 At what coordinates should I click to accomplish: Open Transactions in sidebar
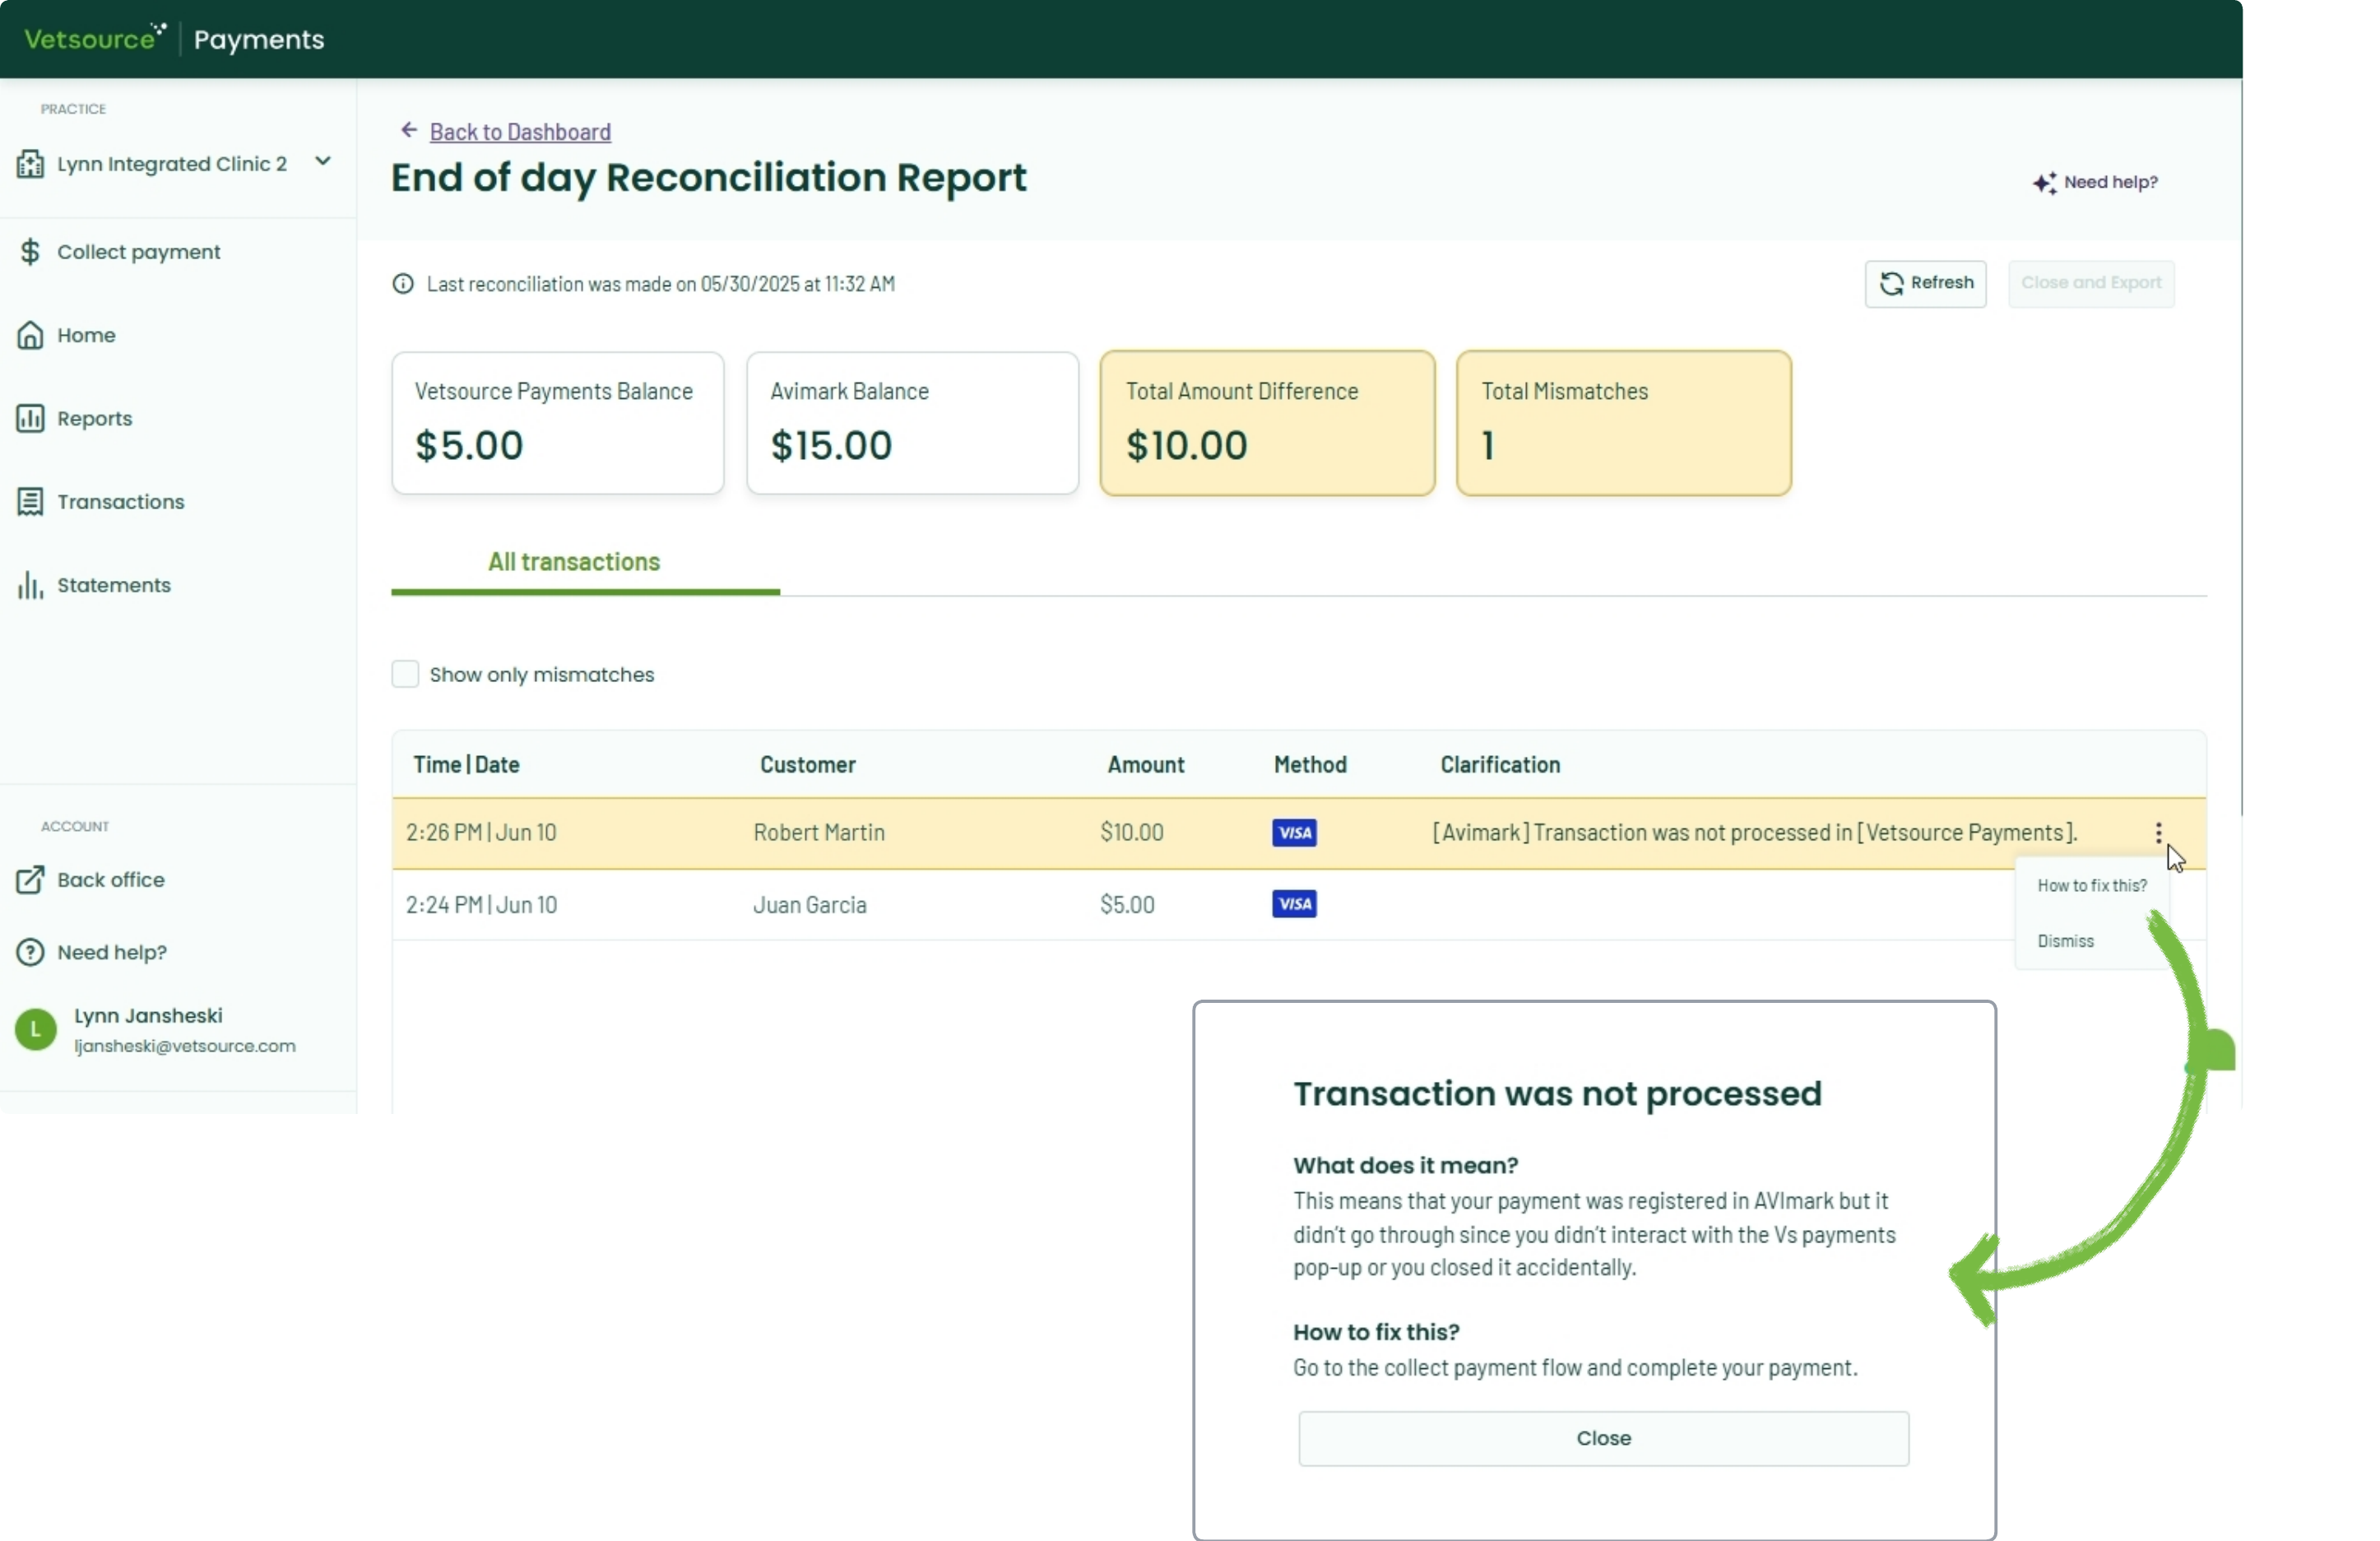click(120, 501)
